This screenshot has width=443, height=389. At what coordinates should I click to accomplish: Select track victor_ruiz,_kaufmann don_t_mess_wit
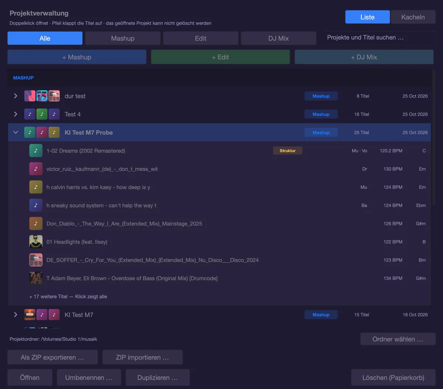point(219,169)
